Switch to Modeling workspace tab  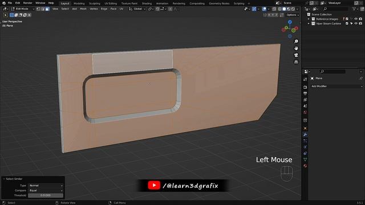point(79,3)
